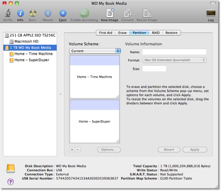Click the GUID Partition Table text
Screen dimensions: 221x191
(176, 179)
